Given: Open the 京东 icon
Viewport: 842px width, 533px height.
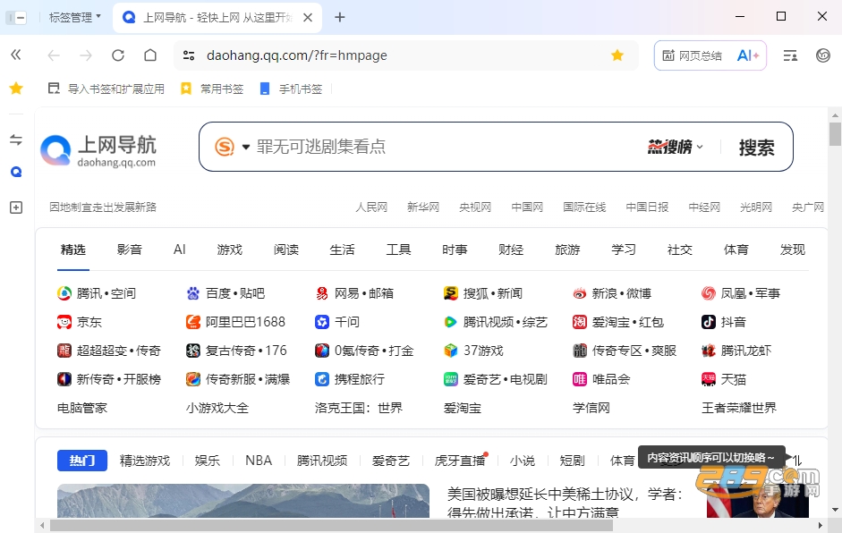Looking at the screenshot, I should (x=64, y=322).
